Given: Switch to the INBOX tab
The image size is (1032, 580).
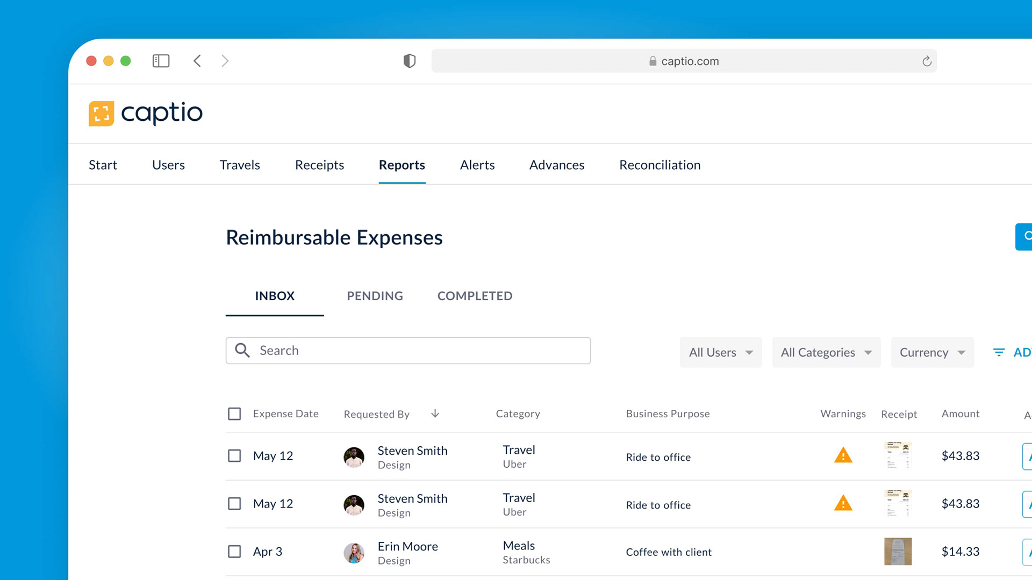Looking at the screenshot, I should click(x=275, y=296).
